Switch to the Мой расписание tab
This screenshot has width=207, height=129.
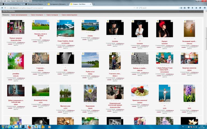coord(35,4)
